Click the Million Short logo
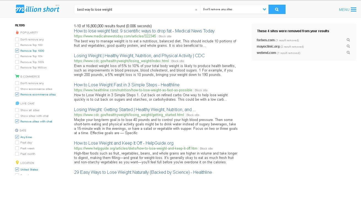 pyautogui.click(x=37, y=9)
